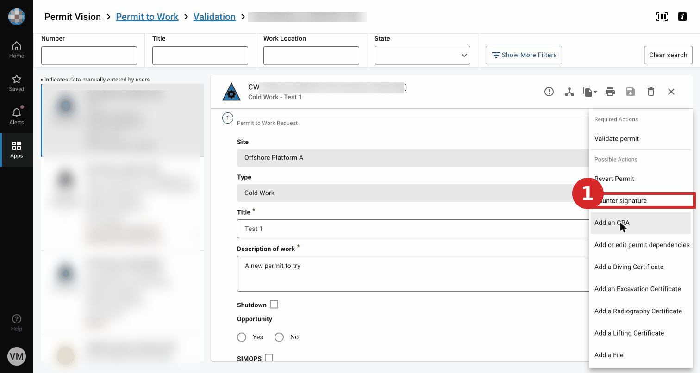
Task: Click the step 1 circle marker
Action: pyautogui.click(x=228, y=118)
